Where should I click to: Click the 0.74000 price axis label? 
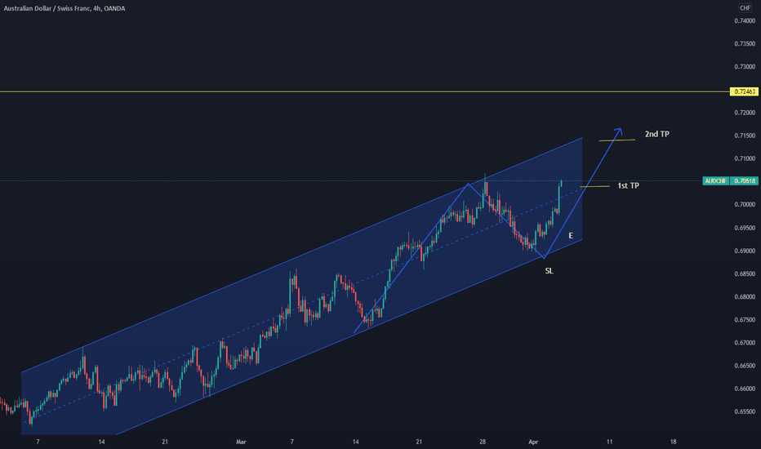pos(745,21)
